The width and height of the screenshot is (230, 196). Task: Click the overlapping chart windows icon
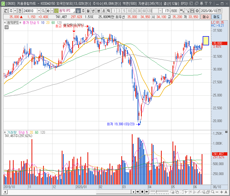point(177,192)
